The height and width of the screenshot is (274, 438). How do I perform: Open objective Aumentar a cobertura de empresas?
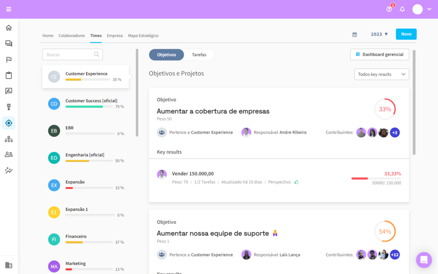click(213, 111)
